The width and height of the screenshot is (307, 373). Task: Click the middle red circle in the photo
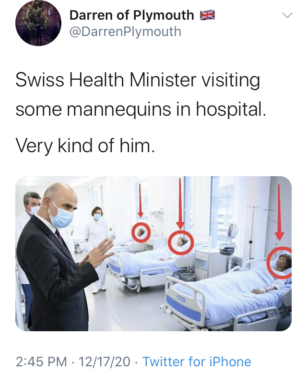coord(181,242)
